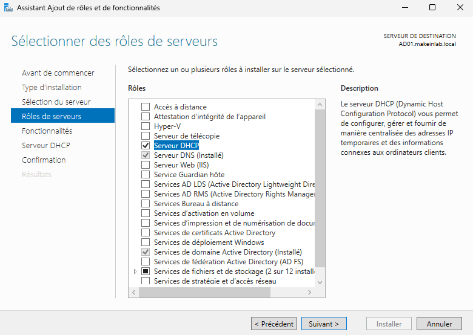473x335 pixels.
Task: Jump to Confirmation step
Action: [44, 160]
